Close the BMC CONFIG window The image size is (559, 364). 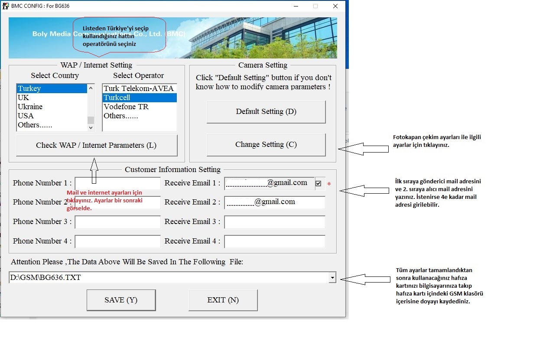(x=335, y=6)
